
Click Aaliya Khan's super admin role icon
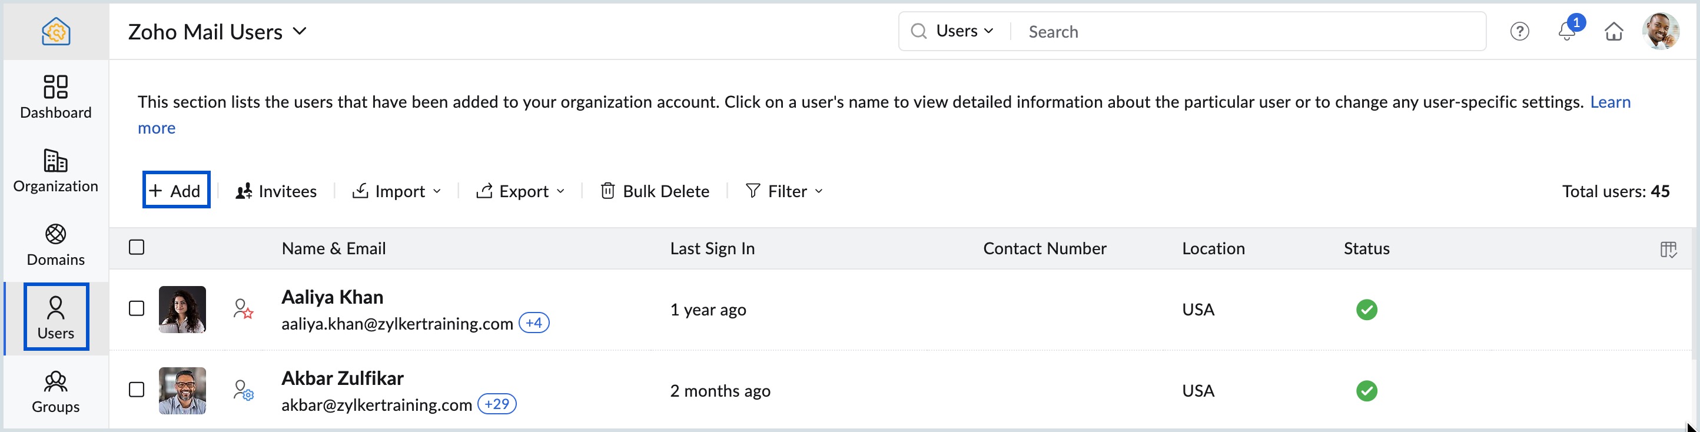click(243, 308)
